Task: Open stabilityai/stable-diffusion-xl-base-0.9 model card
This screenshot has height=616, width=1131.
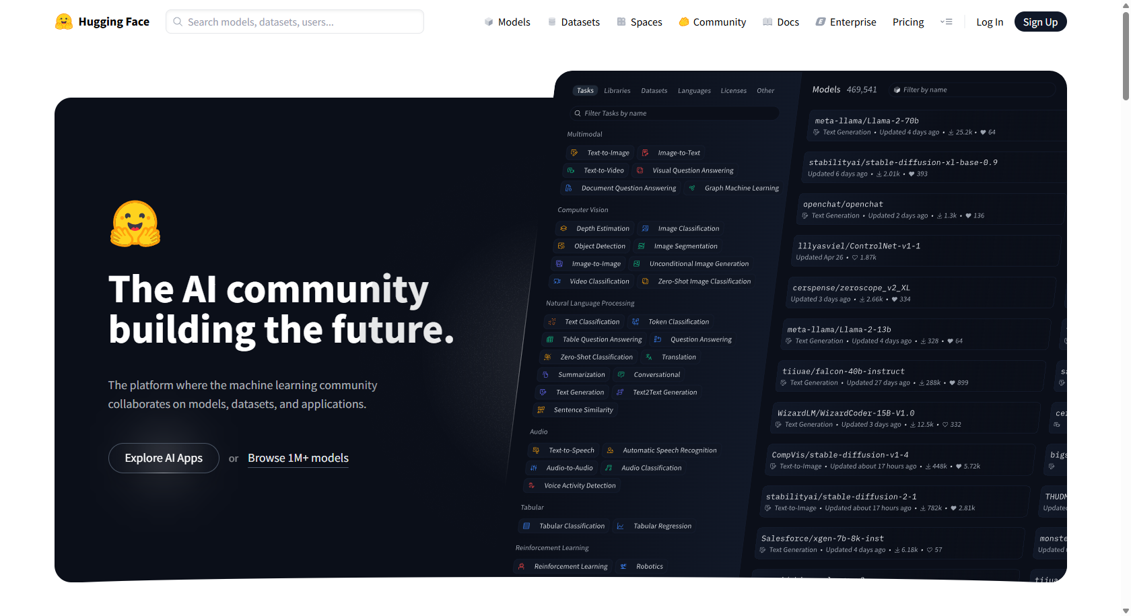Action: tap(934, 167)
